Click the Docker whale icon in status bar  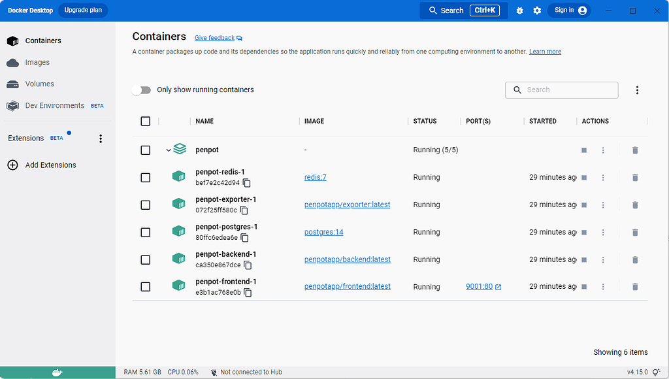point(57,372)
